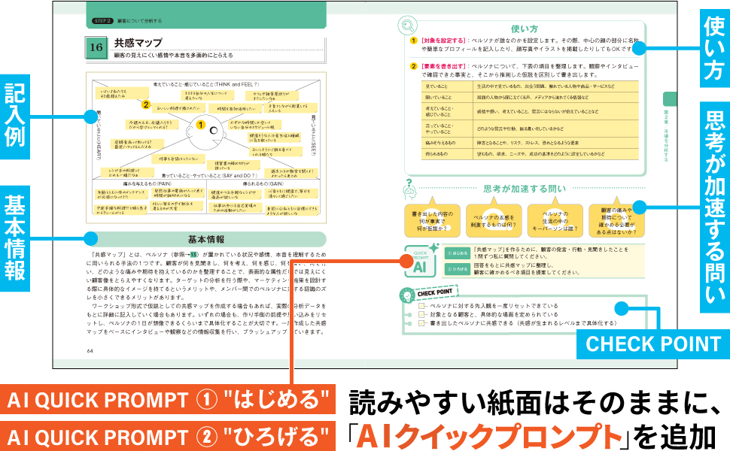Click the 共感マップ title
730x451 pixels.
(138, 43)
